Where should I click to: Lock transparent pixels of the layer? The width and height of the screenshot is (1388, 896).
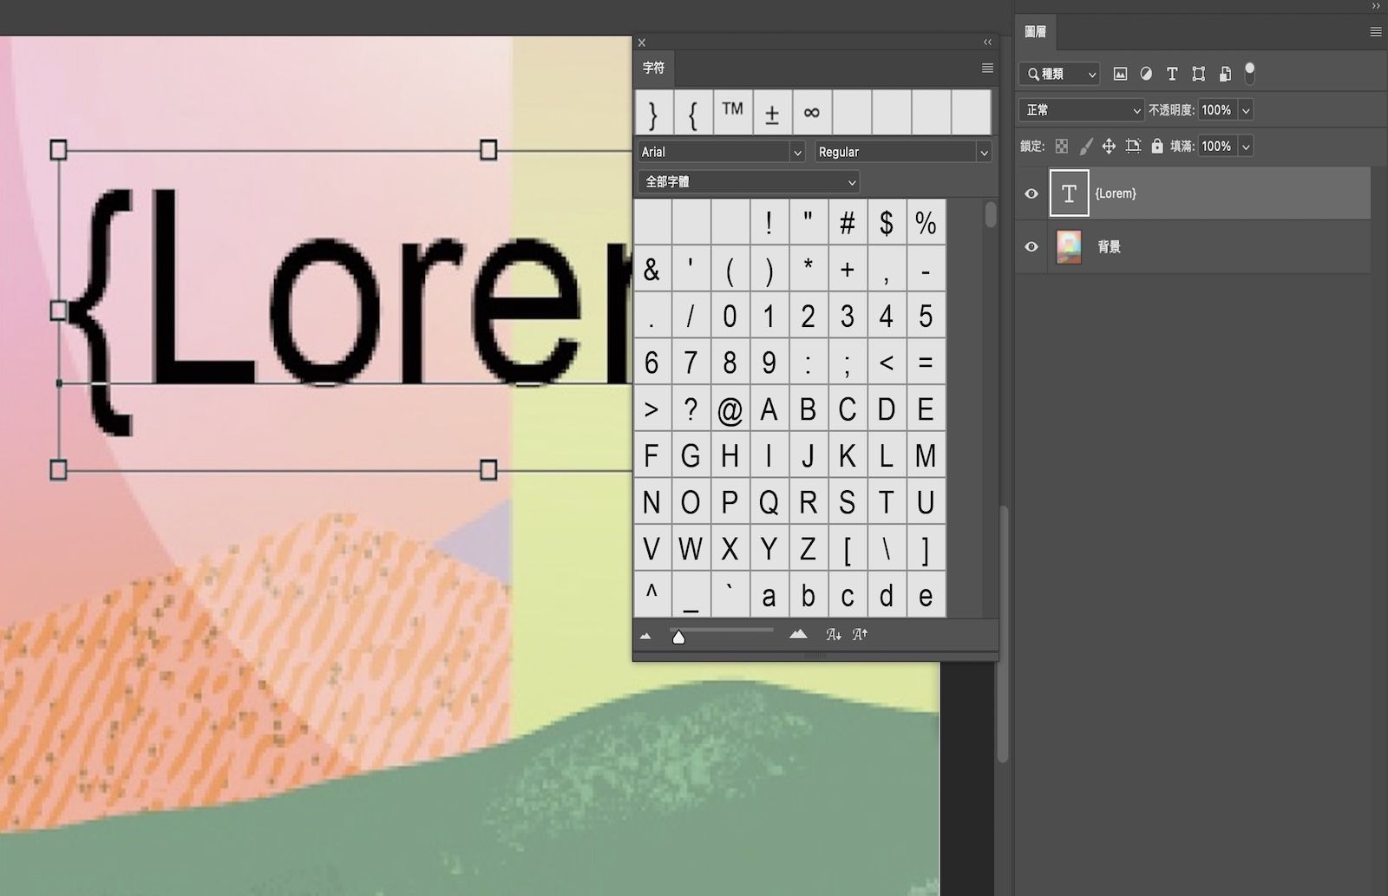(x=1061, y=146)
